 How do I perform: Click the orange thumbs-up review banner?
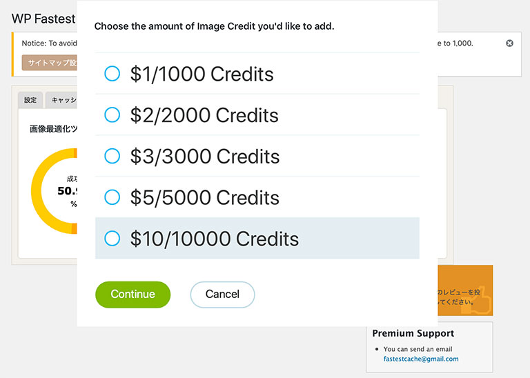(x=465, y=290)
